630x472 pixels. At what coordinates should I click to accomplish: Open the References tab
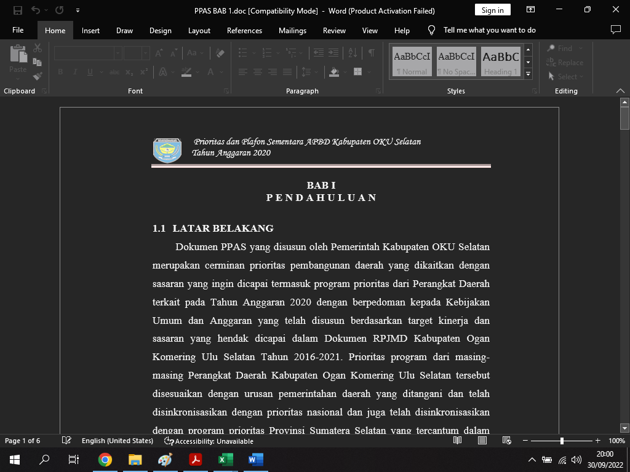coord(244,30)
